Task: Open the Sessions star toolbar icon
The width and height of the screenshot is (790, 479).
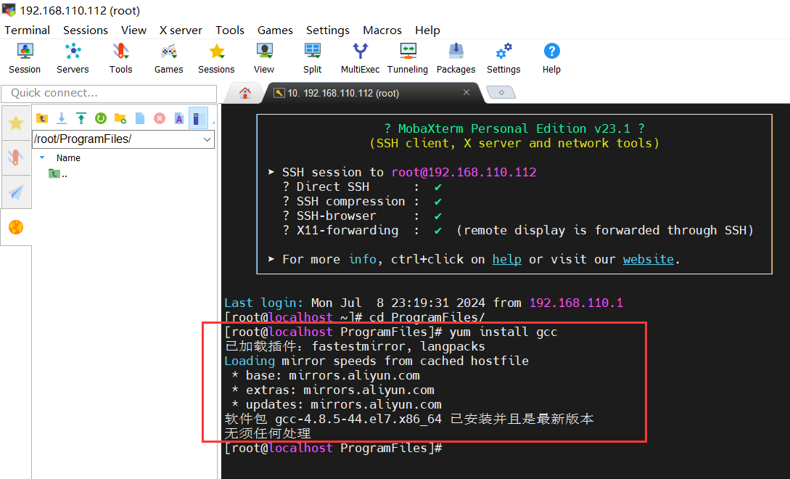Action: pos(216,59)
